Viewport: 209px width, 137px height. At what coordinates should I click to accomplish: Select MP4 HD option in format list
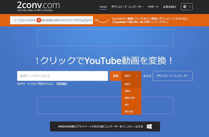[x=131, y=98]
